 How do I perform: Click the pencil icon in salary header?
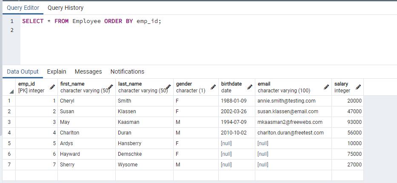coord(358,87)
